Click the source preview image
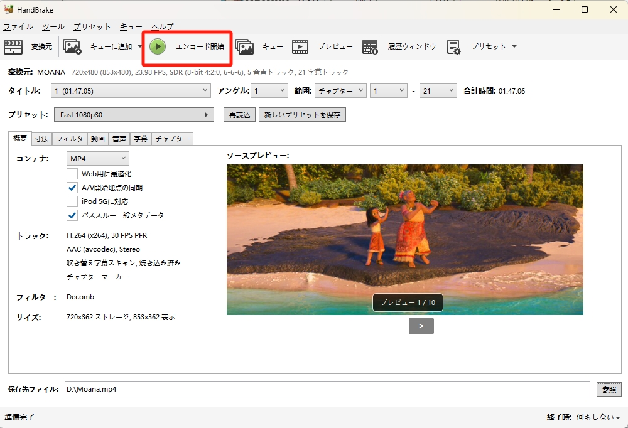This screenshot has height=428, width=628. 405,240
